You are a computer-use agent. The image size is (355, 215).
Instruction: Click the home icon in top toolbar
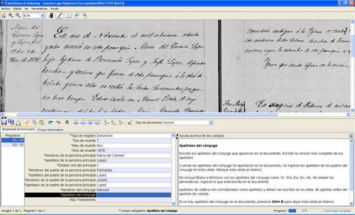(x=4, y=15)
